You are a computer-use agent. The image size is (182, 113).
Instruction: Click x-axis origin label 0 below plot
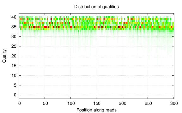point(20,104)
